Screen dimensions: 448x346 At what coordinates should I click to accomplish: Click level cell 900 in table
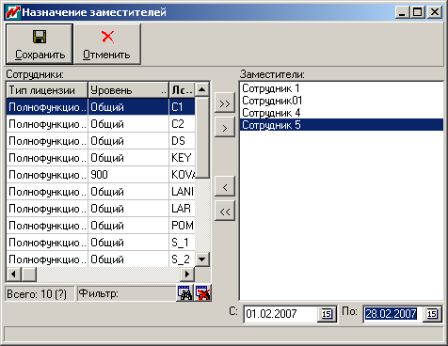[x=129, y=175]
